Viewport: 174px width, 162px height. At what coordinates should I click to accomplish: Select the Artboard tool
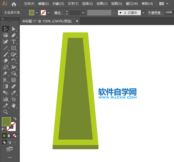click(x=14, y=99)
